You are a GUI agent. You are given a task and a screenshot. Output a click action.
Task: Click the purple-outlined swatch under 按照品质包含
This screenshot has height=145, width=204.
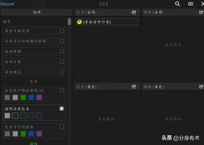(x=39, y=115)
